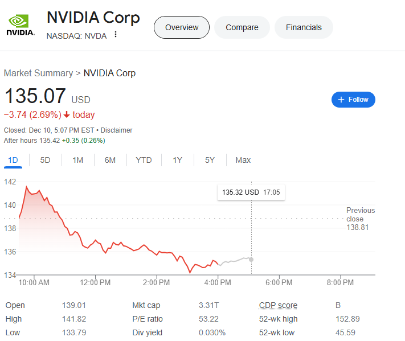Select the 1D chart range

(13, 160)
